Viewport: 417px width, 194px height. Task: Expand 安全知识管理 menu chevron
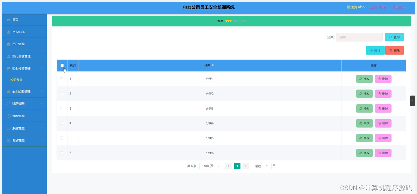click(41, 91)
